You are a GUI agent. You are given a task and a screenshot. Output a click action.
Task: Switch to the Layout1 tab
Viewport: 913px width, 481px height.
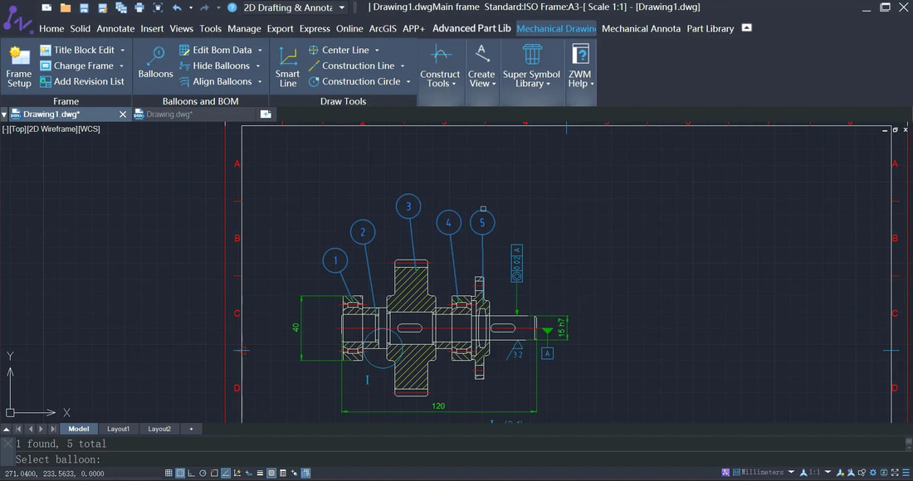(118, 429)
